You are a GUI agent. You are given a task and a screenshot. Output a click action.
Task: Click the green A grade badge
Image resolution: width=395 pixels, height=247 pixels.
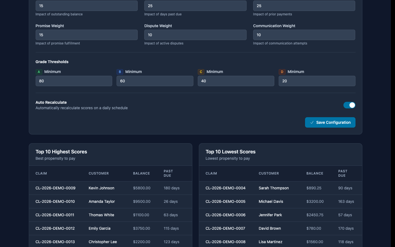coord(39,72)
